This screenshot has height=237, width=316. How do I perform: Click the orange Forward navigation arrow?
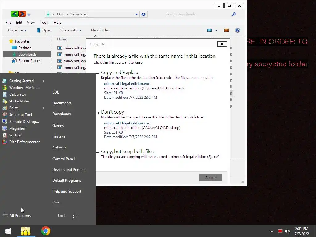22,14
